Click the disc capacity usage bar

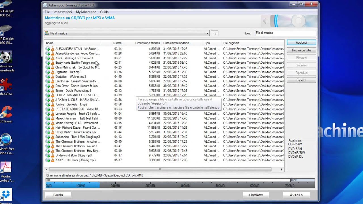pyautogui.click(x=180, y=183)
